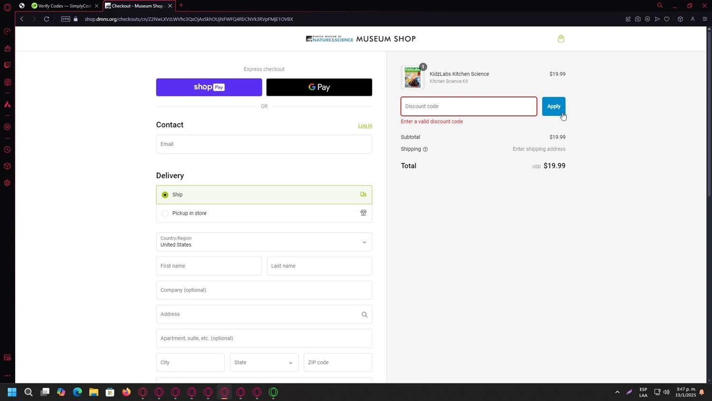The height and width of the screenshot is (401, 712).
Task: Open Easy Setup sliders icon
Action: (705, 19)
